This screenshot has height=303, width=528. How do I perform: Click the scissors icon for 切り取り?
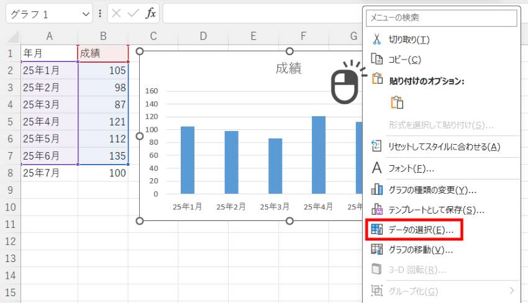(376, 39)
